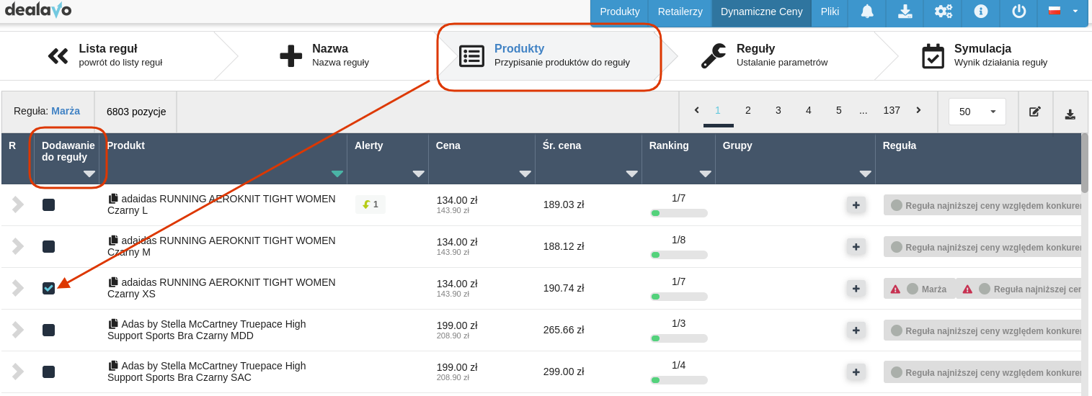1092x396 pixels.
Task: Uncheck the AEROKNIT Czarny XS checkbox
Action: point(48,289)
